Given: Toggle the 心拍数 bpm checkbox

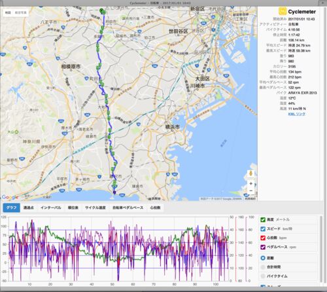Looking at the screenshot, I should (x=263, y=238).
